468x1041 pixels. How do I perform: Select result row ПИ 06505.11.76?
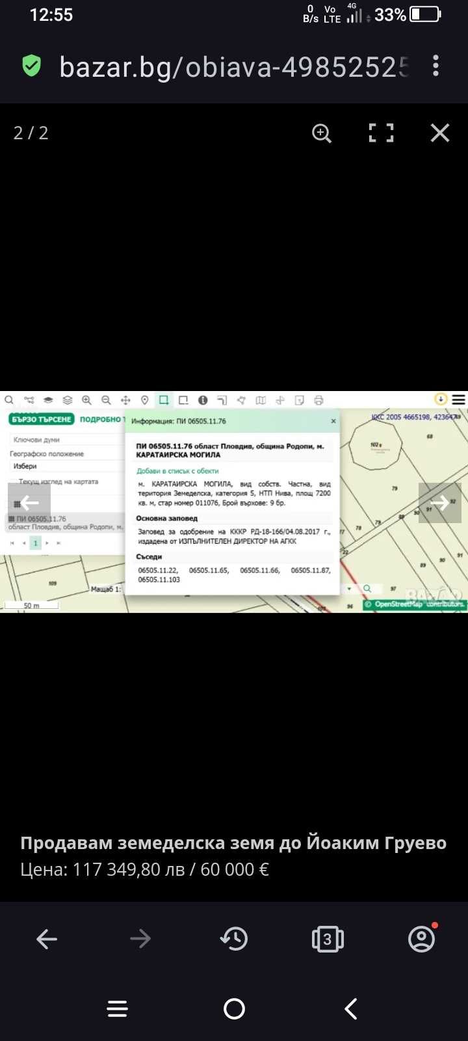click(x=65, y=522)
